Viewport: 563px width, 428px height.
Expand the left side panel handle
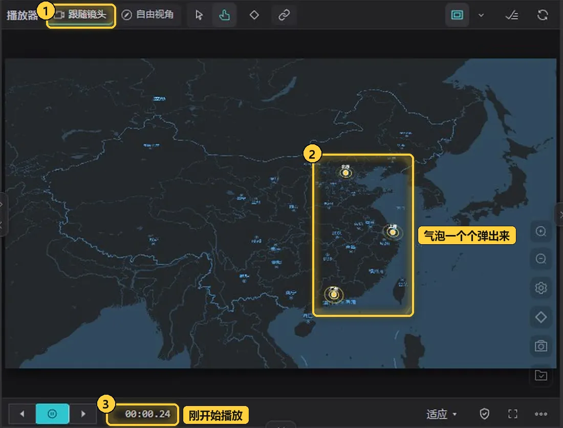[3, 215]
